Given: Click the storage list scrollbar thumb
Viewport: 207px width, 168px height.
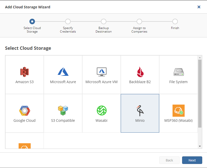Looking at the screenshot, I should point(200,94).
